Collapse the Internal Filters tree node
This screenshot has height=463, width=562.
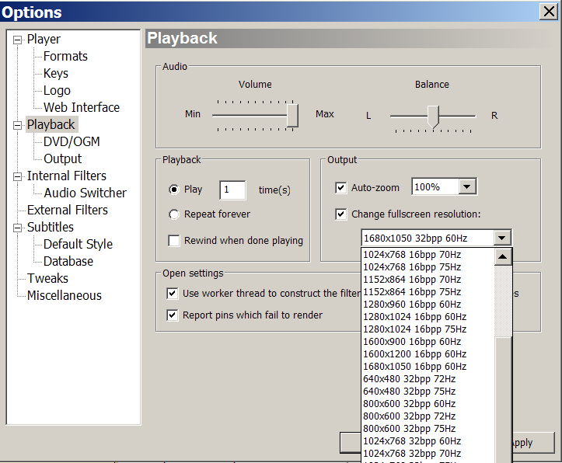pos(18,176)
